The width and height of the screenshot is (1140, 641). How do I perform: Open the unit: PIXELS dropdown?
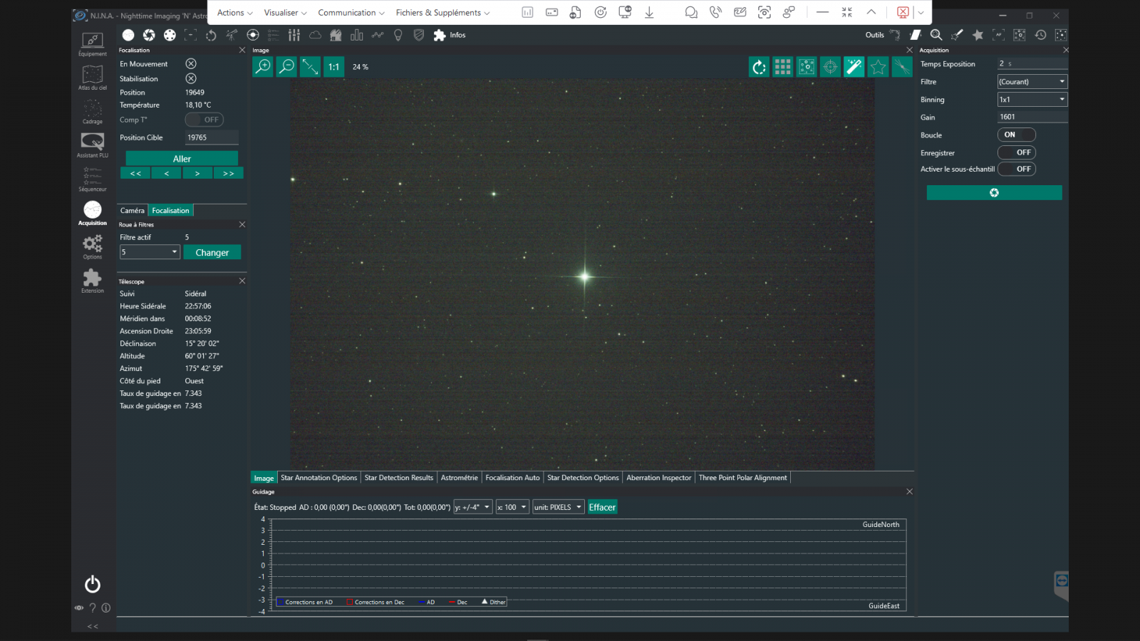click(558, 507)
